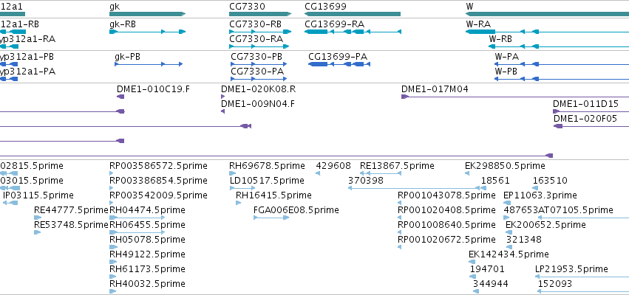Select the DME1-017M04 clone feature

pos(515,97)
